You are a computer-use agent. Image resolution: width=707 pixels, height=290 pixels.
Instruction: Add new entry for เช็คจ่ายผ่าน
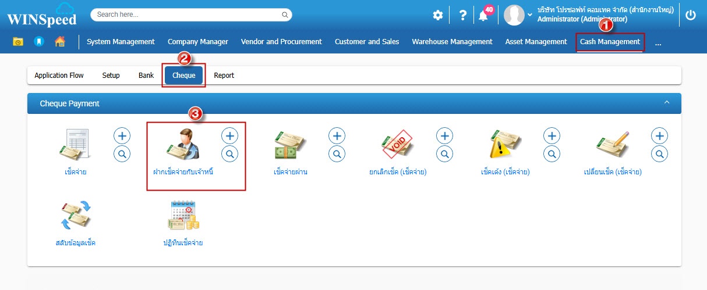click(x=337, y=136)
